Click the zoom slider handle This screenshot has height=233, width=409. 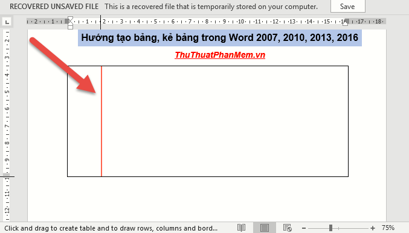tap(330, 228)
